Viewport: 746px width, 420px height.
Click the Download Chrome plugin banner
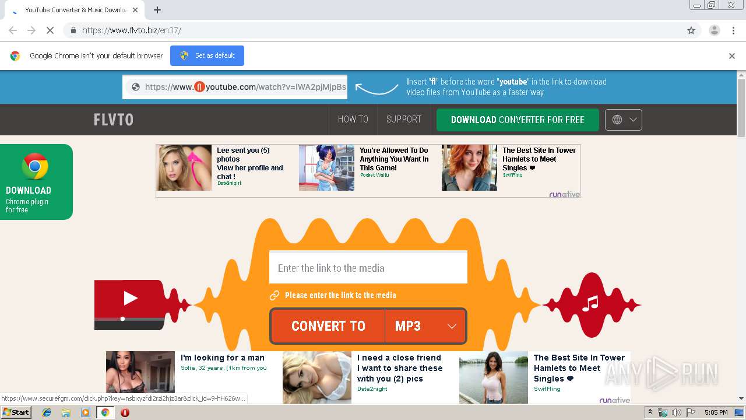point(36,182)
